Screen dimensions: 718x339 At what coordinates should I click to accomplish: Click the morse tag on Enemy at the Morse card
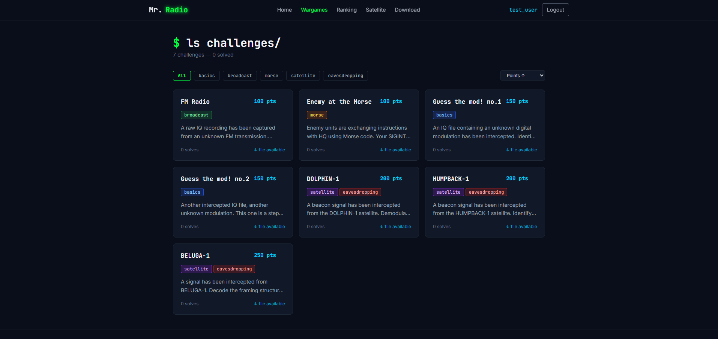(317, 115)
